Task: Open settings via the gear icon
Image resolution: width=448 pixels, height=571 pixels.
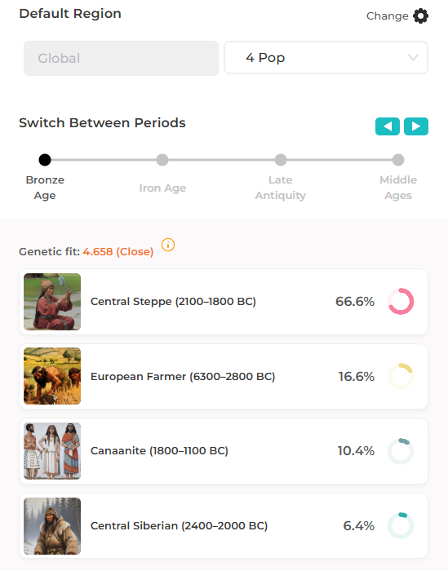Action: pyautogui.click(x=420, y=16)
